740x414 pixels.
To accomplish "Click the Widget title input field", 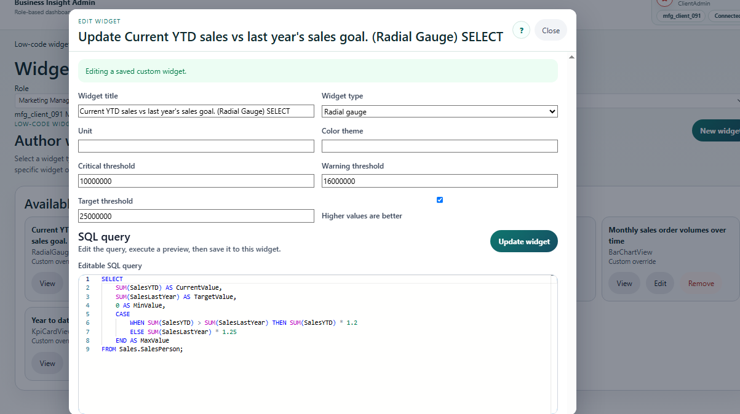I will tap(196, 111).
